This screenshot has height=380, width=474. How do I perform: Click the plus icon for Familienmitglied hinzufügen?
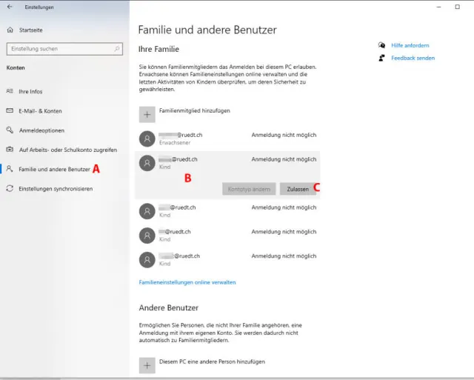click(x=147, y=115)
